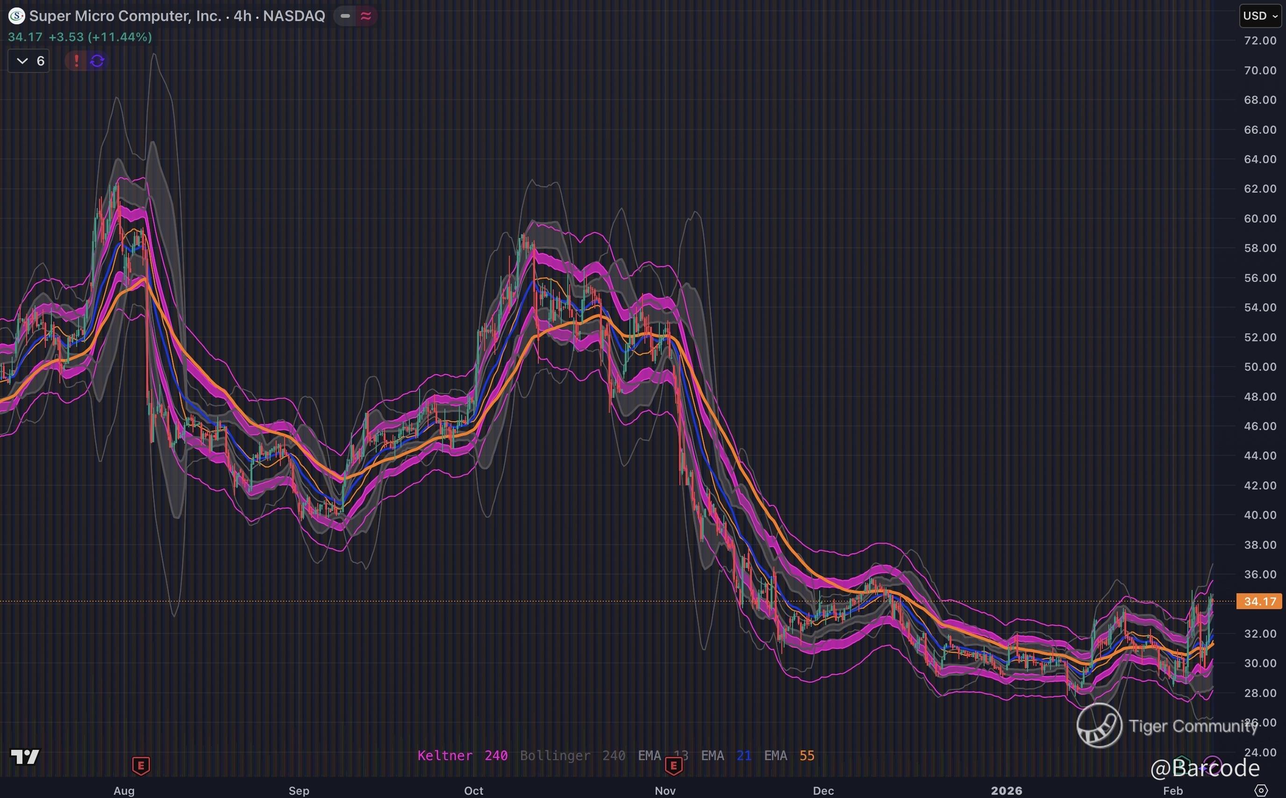
Task: Toggle the gray dash market status pill
Action: 345,16
